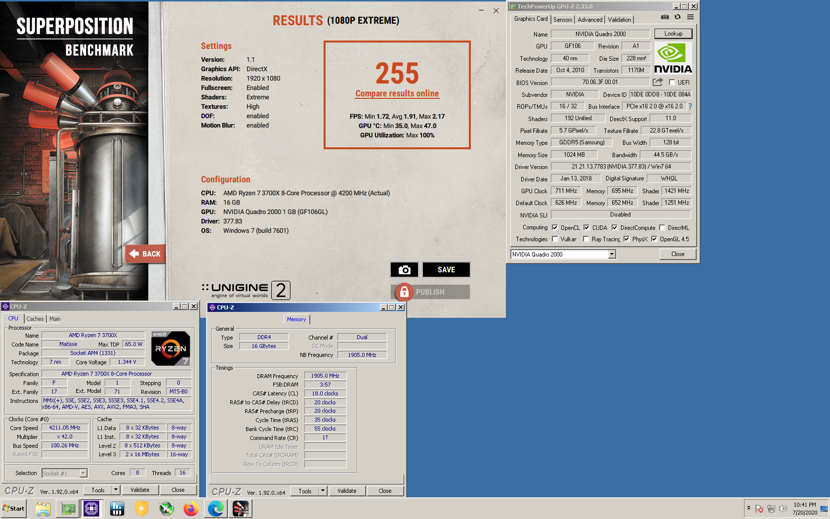Open the yellow shield taskbar icon
830x519 pixels.
[142, 509]
